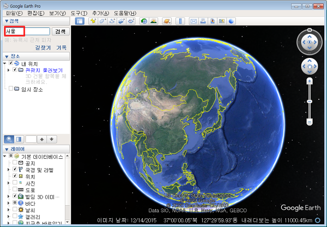Open the 기록 history link

(x=61, y=47)
